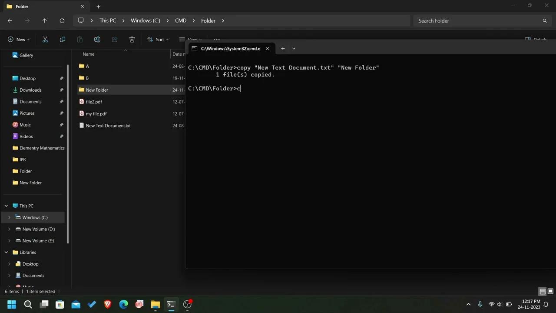
Task: Click the search icon in Search Folder box
Action: point(545,20)
